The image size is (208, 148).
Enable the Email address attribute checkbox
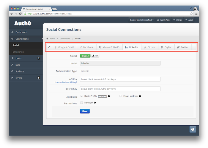point(120,96)
